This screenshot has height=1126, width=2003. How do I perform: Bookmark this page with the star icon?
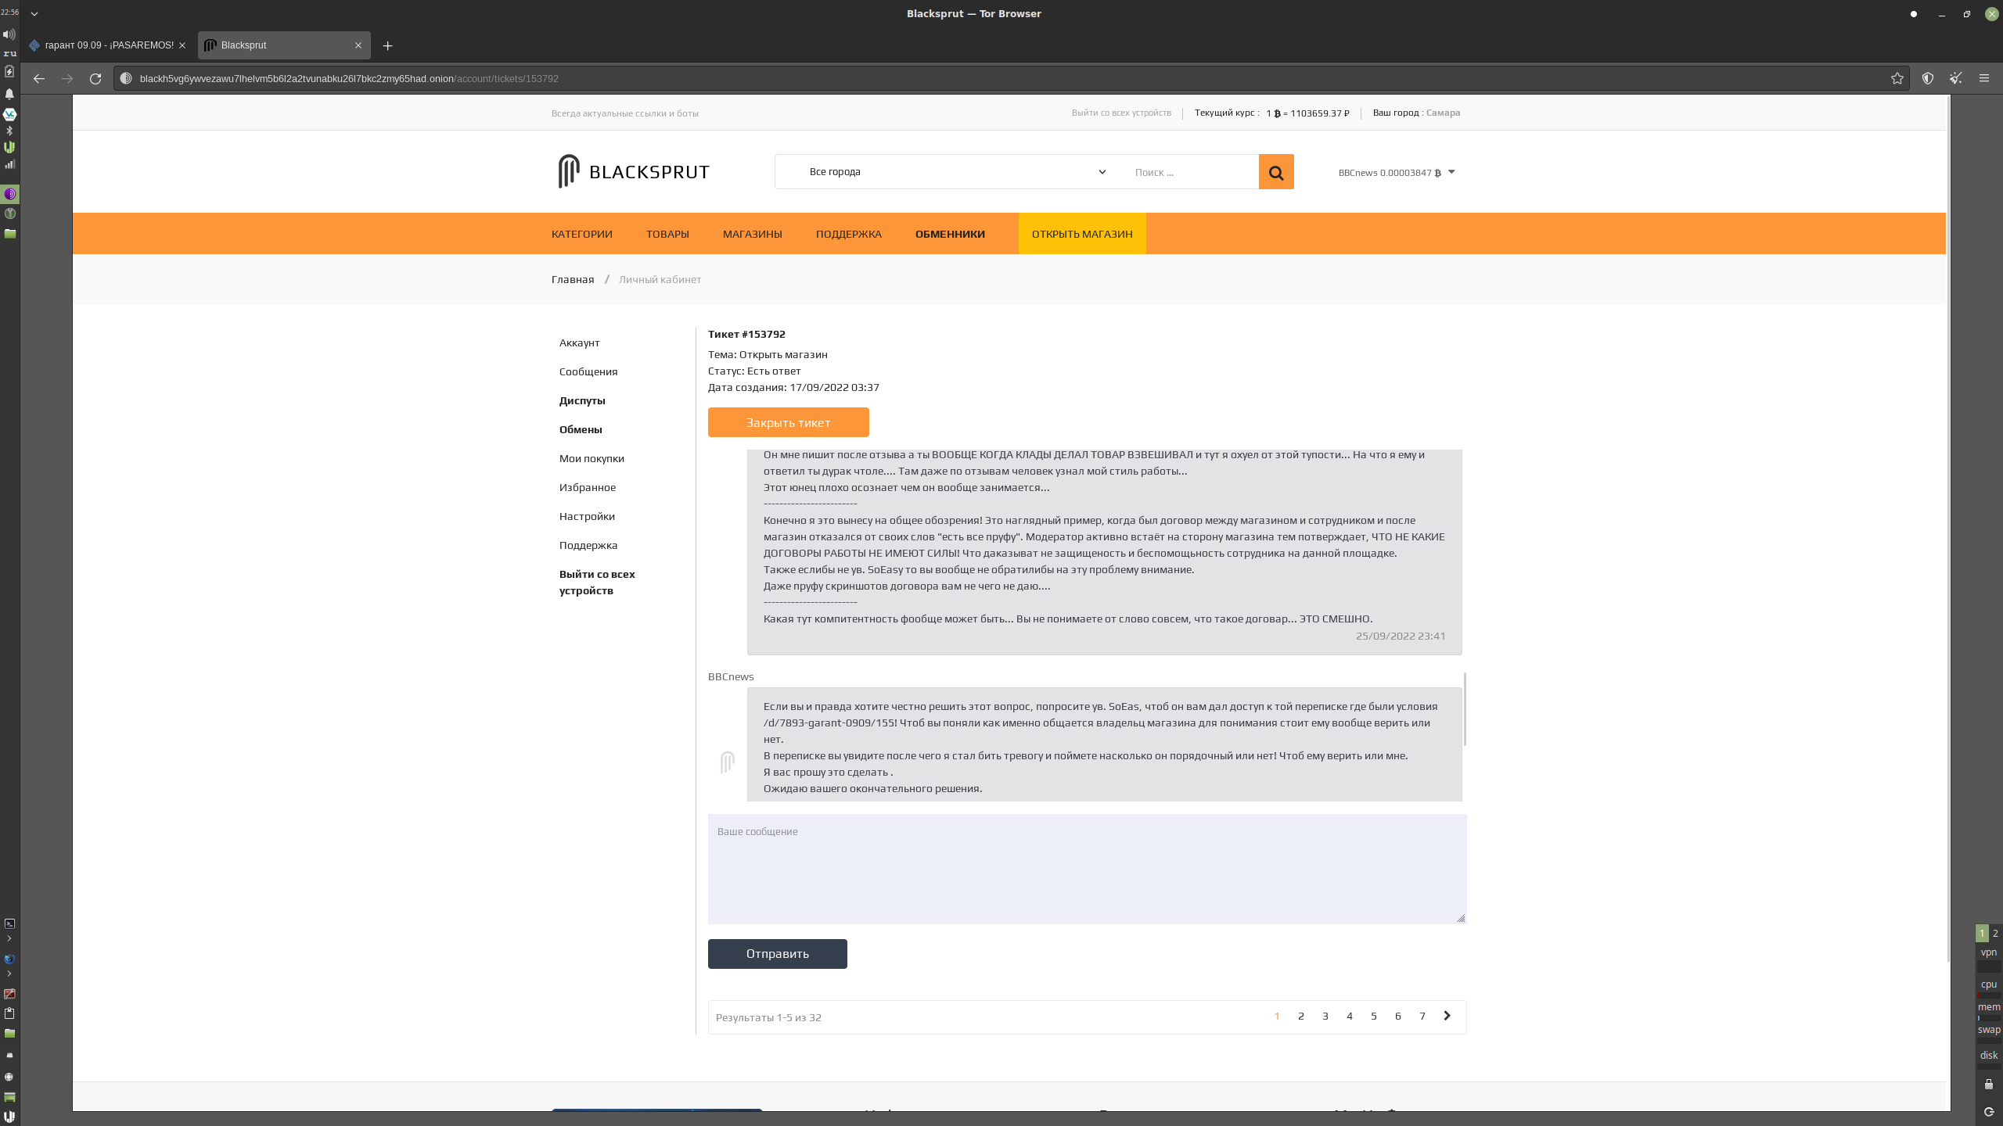coord(1897,78)
